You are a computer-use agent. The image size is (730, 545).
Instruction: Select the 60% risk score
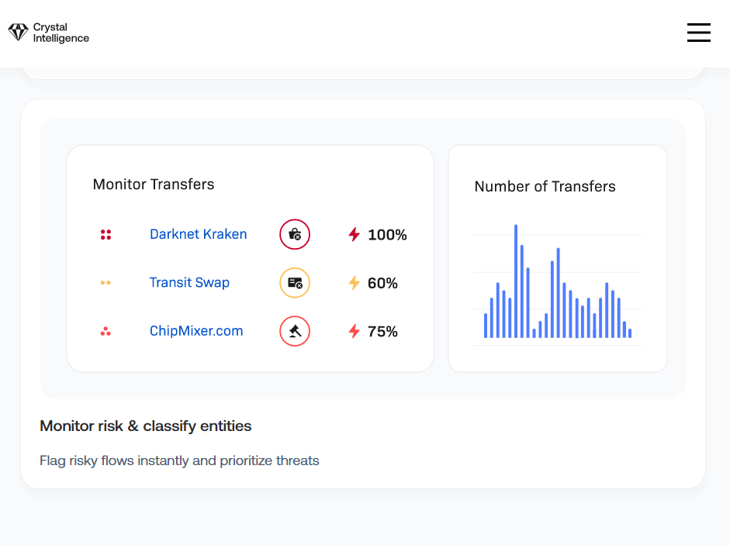(382, 283)
